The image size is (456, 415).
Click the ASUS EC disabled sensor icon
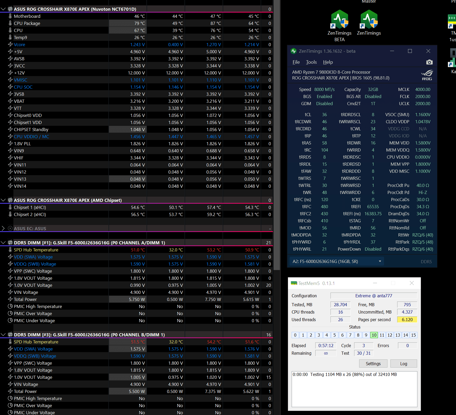coord(10,228)
